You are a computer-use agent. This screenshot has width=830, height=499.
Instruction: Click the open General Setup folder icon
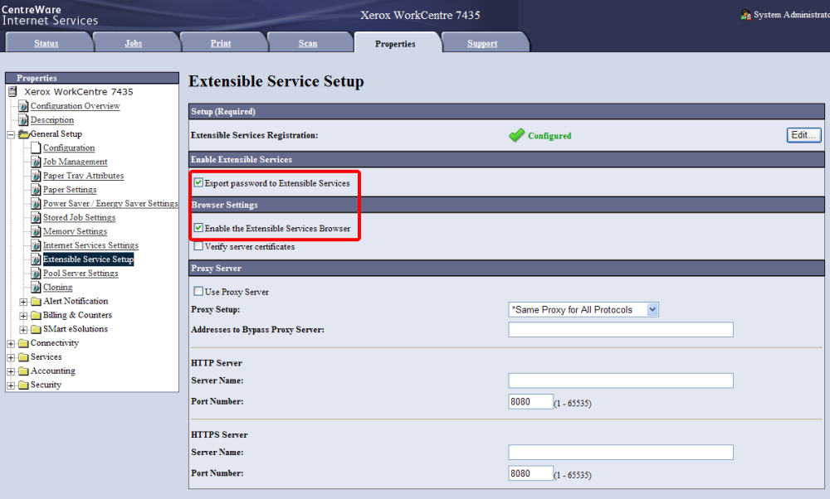(x=23, y=134)
